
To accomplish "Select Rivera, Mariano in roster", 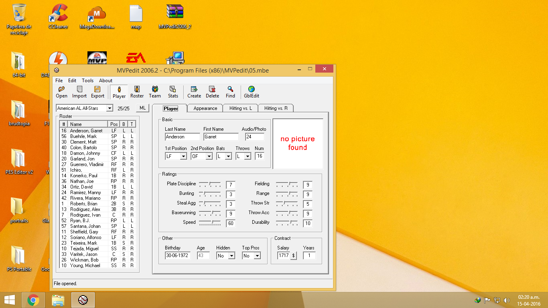I will click(x=98, y=198).
